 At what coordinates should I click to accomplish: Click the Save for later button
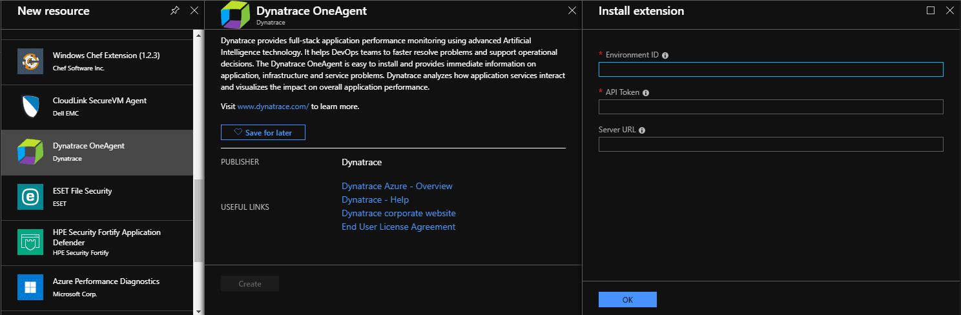coord(263,132)
